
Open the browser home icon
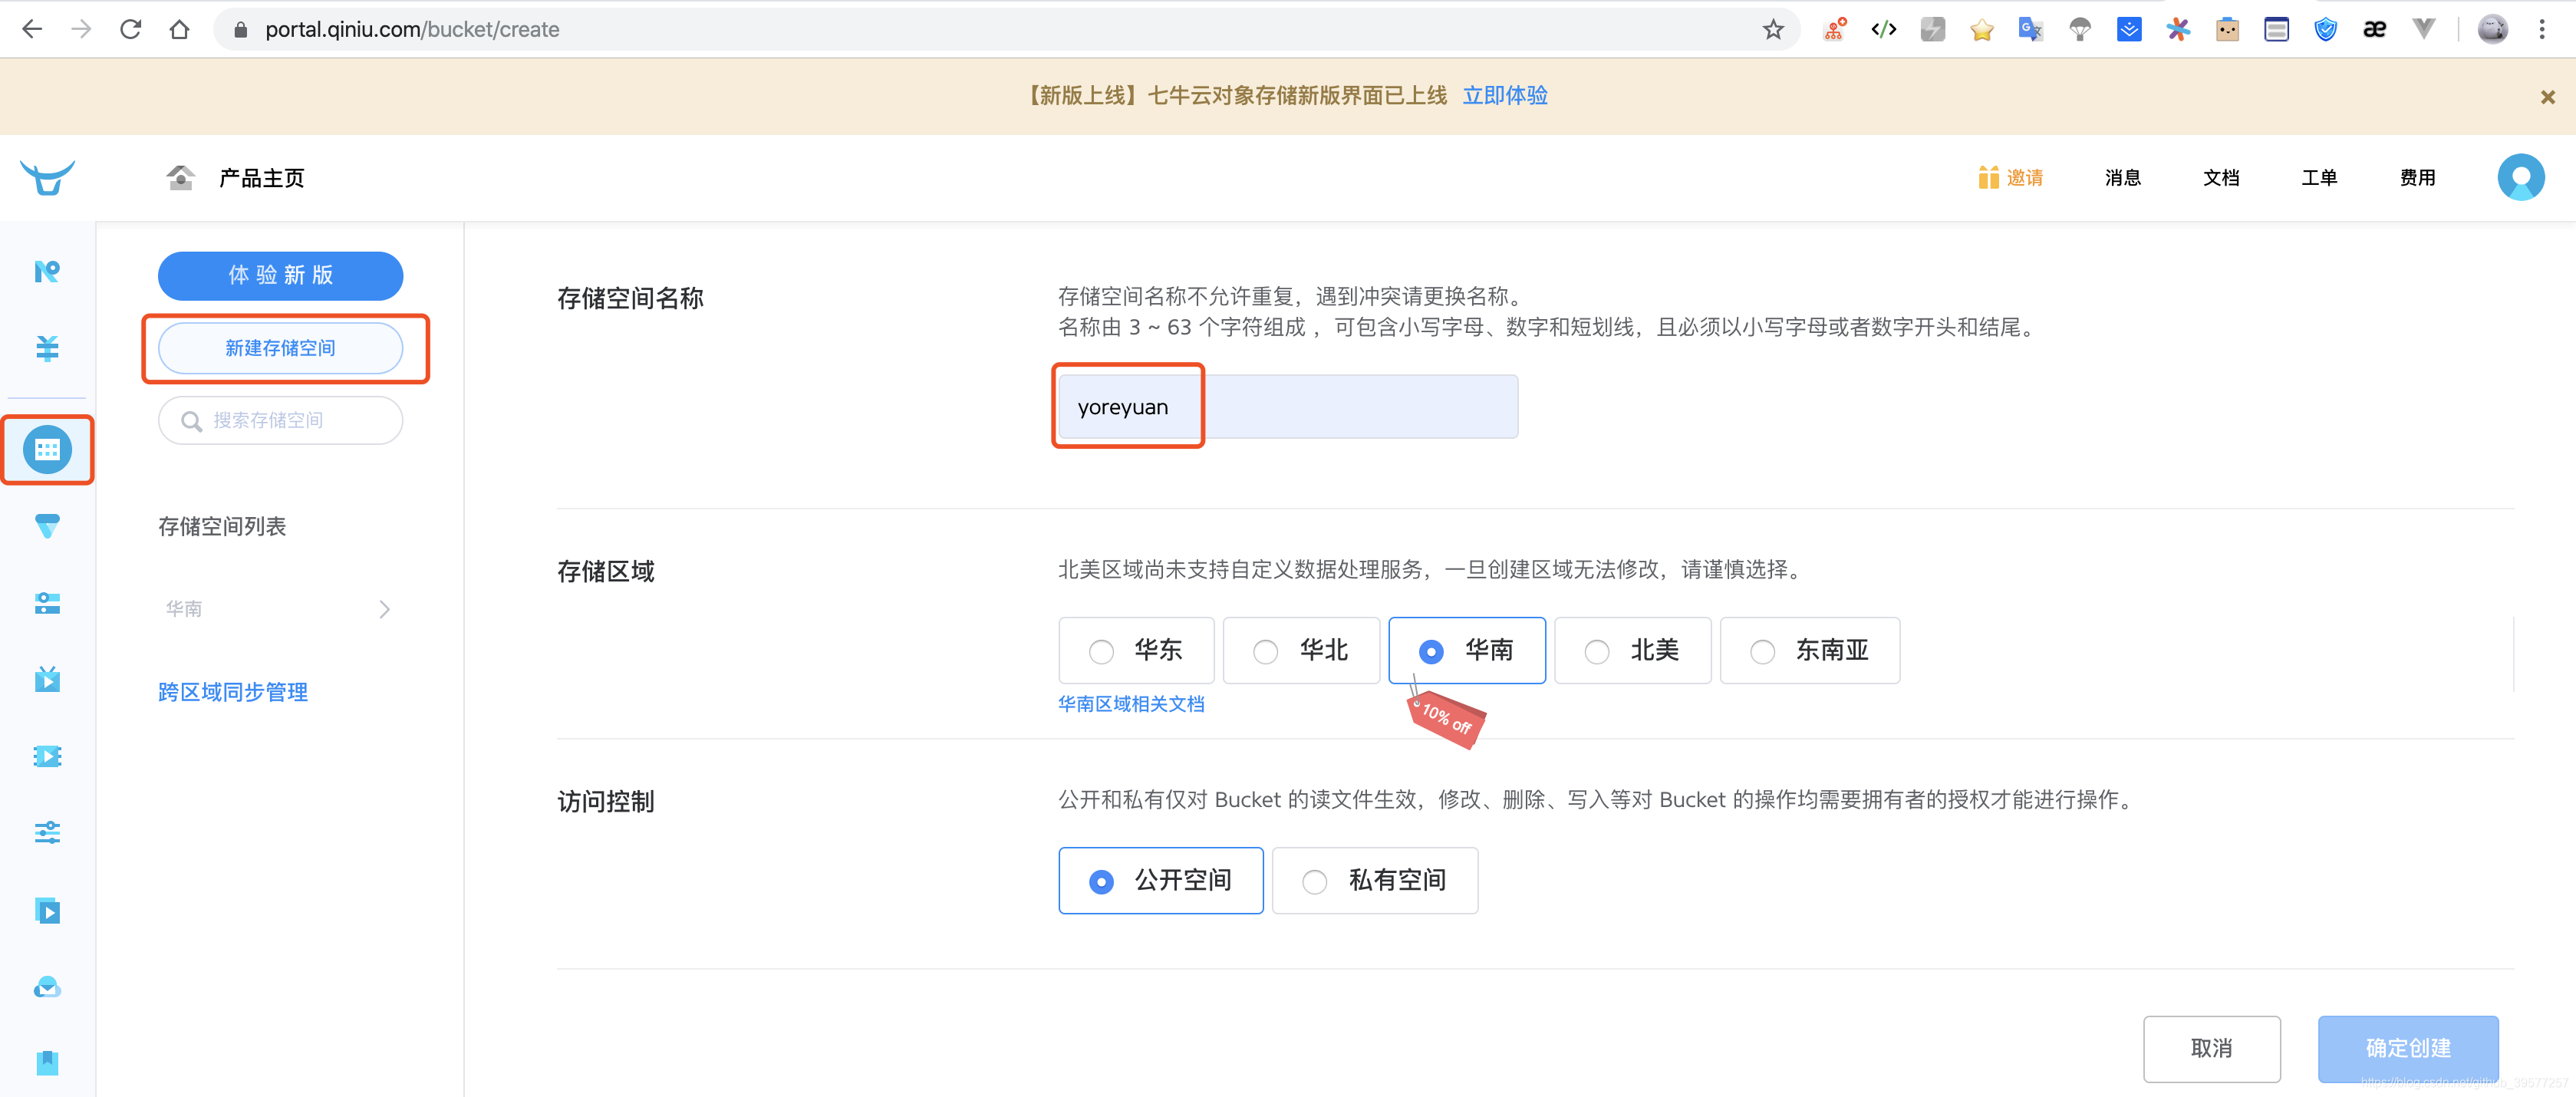179,29
